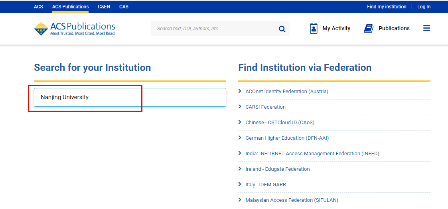Open the ACS tab in top bar
448x209 pixels.
tap(38, 7)
